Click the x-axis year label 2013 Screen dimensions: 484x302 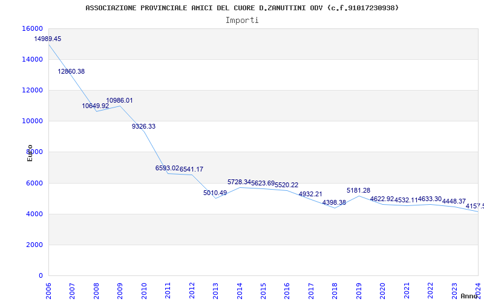(215, 291)
